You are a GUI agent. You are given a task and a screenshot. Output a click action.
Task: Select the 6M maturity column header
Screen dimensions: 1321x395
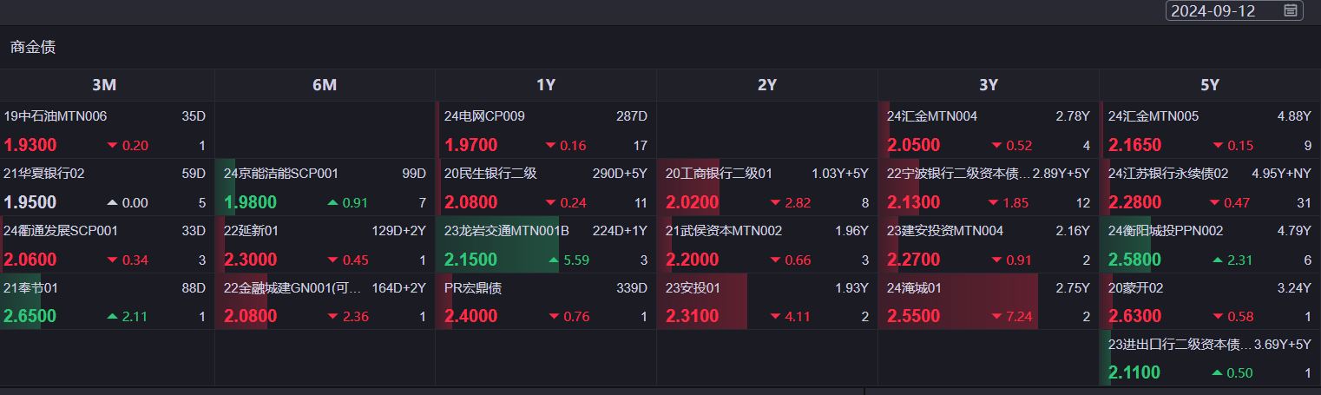(325, 85)
